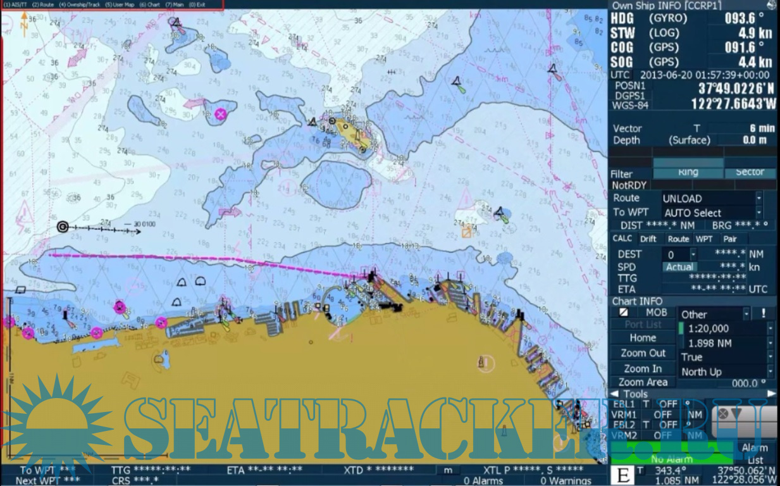Toggle VRM1 OFF state
Viewport: 780px width, 486px height.
click(662, 415)
